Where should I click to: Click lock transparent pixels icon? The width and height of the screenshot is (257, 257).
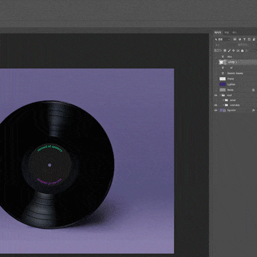click(x=225, y=50)
